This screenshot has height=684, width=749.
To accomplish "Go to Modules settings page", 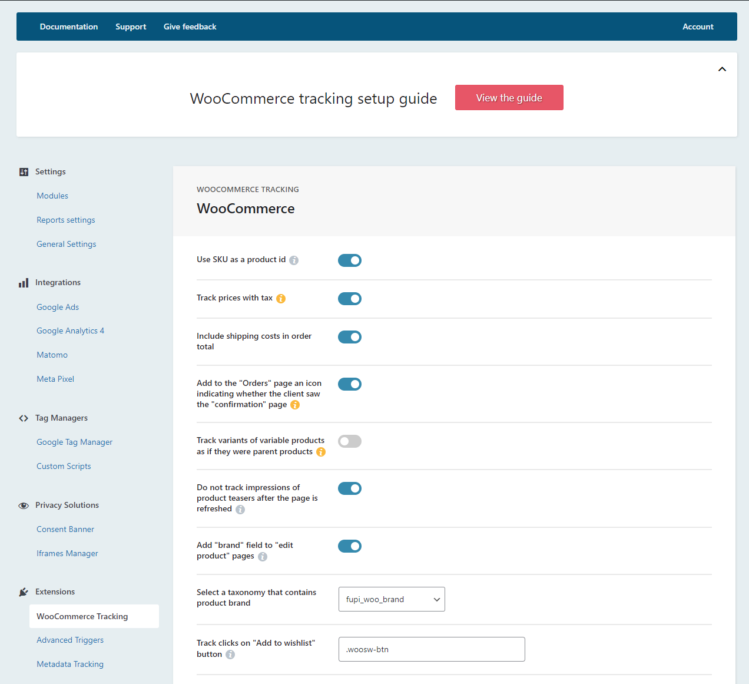I will (52, 196).
